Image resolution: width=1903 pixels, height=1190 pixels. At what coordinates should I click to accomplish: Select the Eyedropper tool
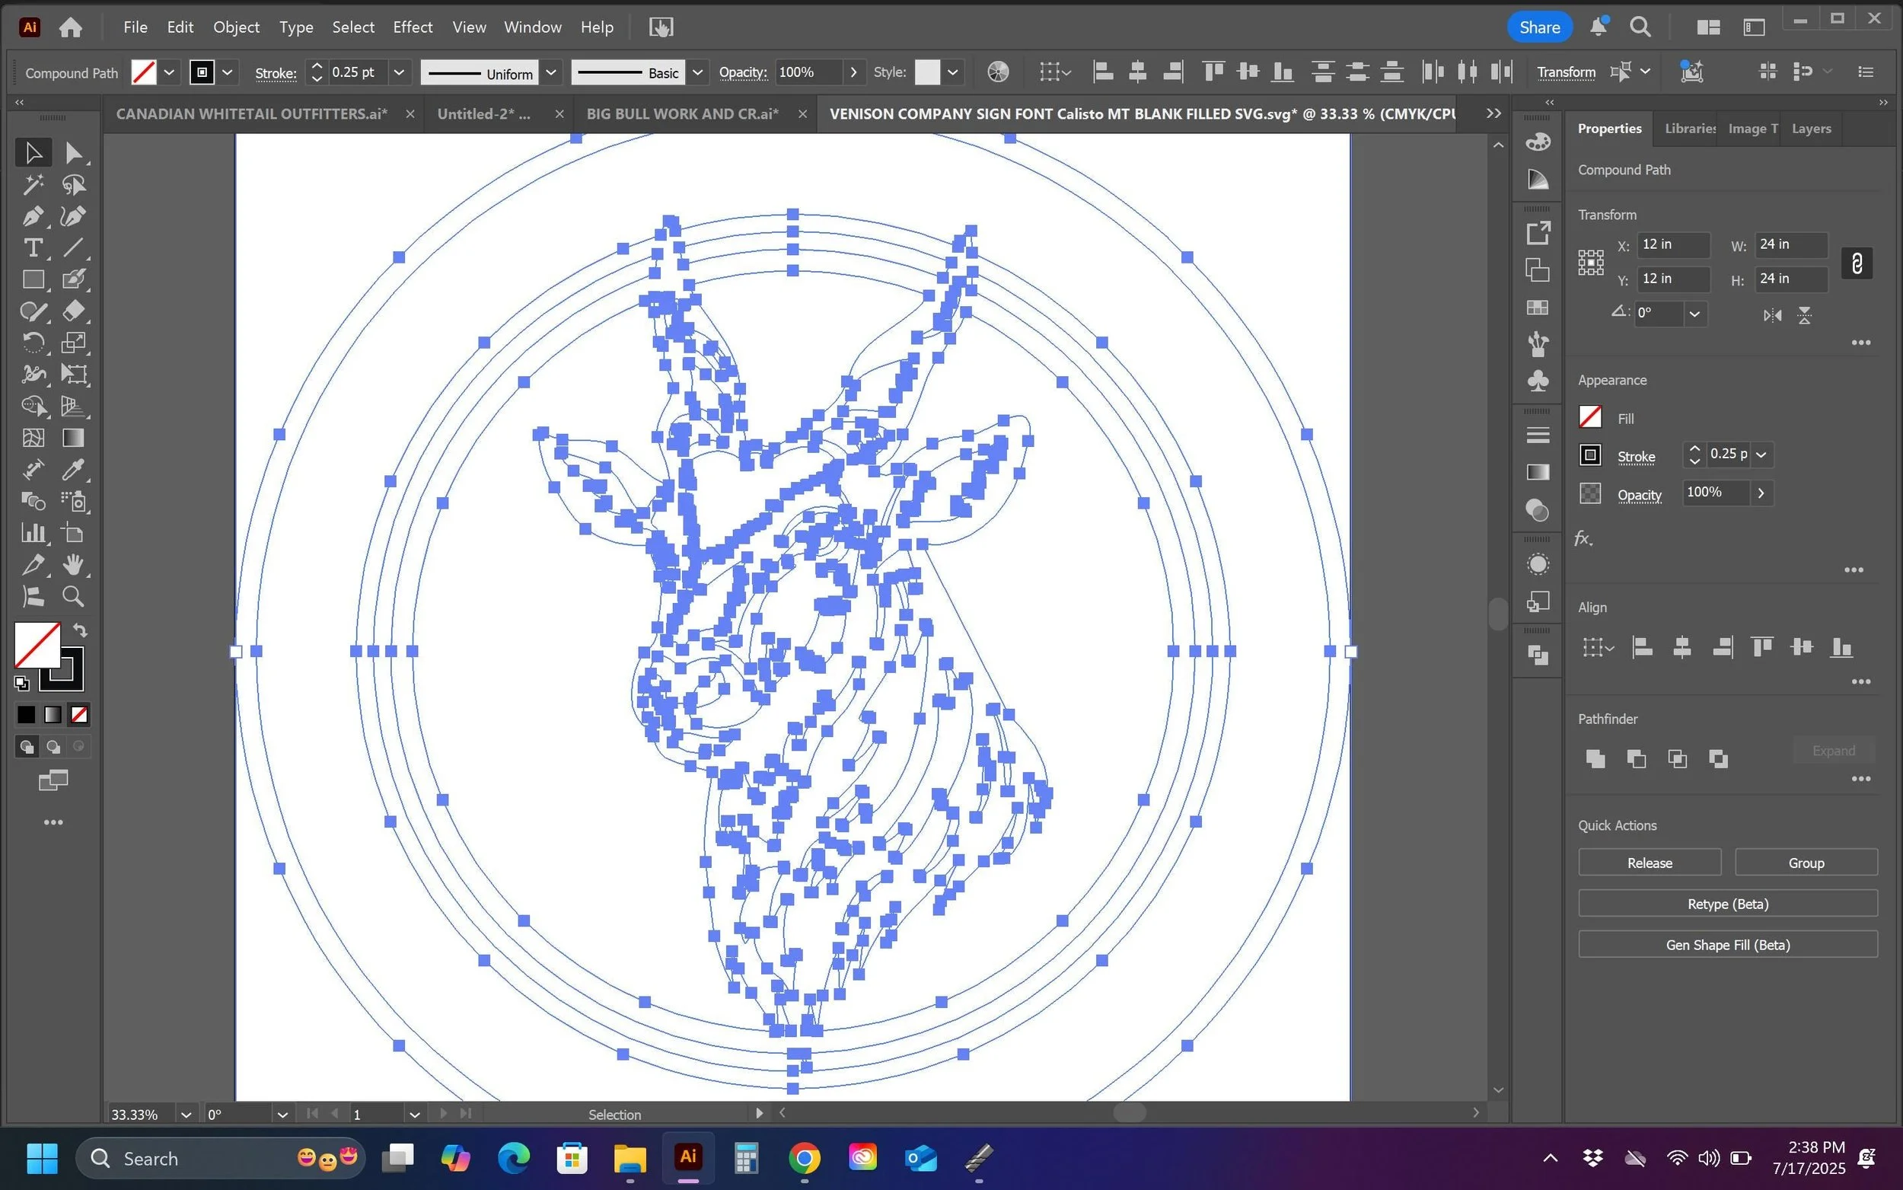click(73, 470)
